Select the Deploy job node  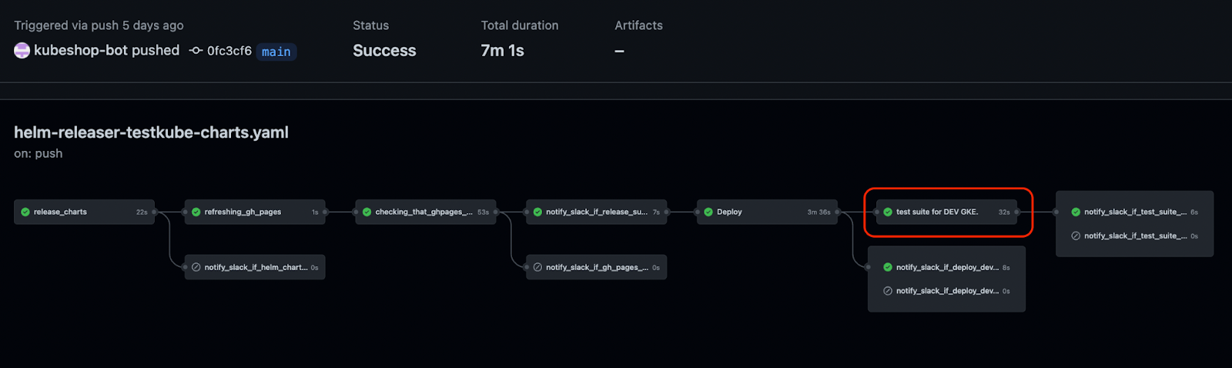[767, 212]
